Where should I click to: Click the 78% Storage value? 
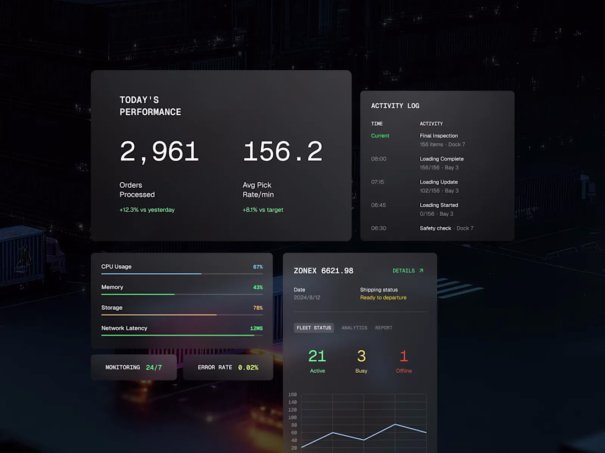[x=258, y=308]
